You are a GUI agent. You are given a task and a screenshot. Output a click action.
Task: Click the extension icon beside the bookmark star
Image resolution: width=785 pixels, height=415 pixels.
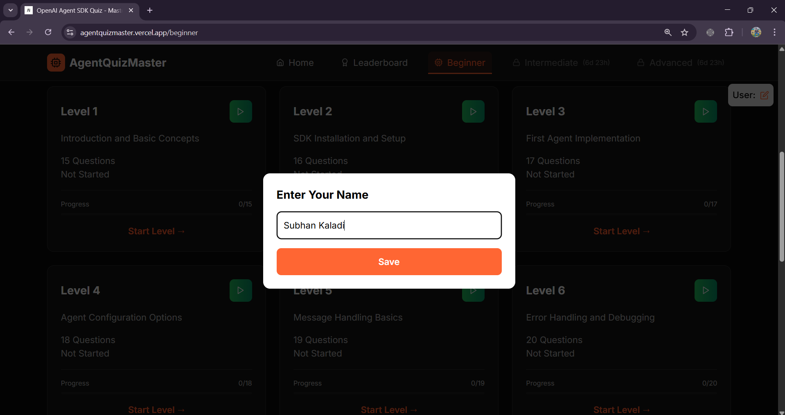pyautogui.click(x=710, y=32)
